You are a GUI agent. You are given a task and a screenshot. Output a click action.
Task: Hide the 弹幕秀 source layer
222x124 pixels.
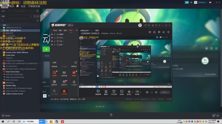point(52,34)
